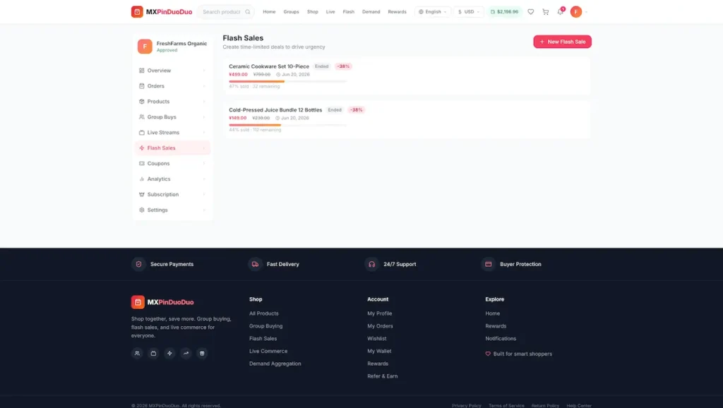Image resolution: width=723 pixels, height=408 pixels.
Task: View the $2,196.96 wallet balance
Action: point(504,12)
